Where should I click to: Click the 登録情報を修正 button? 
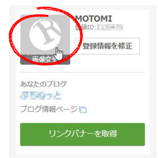click(x=107, y=46)
